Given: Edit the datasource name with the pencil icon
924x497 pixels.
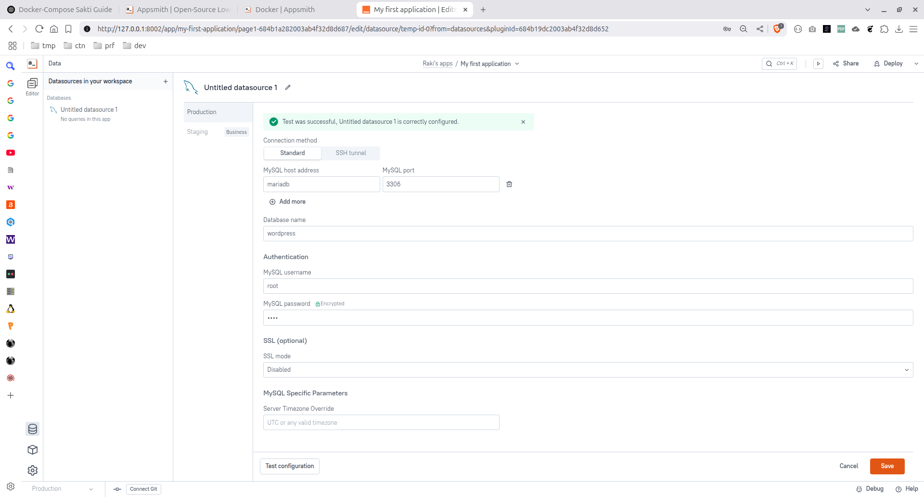Looking at the screenshot, I should [x=288, y=87].
